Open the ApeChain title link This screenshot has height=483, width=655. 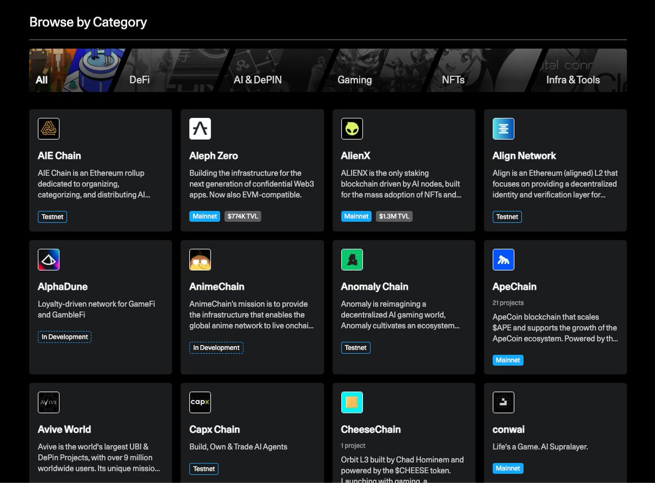tap(514, 287)
